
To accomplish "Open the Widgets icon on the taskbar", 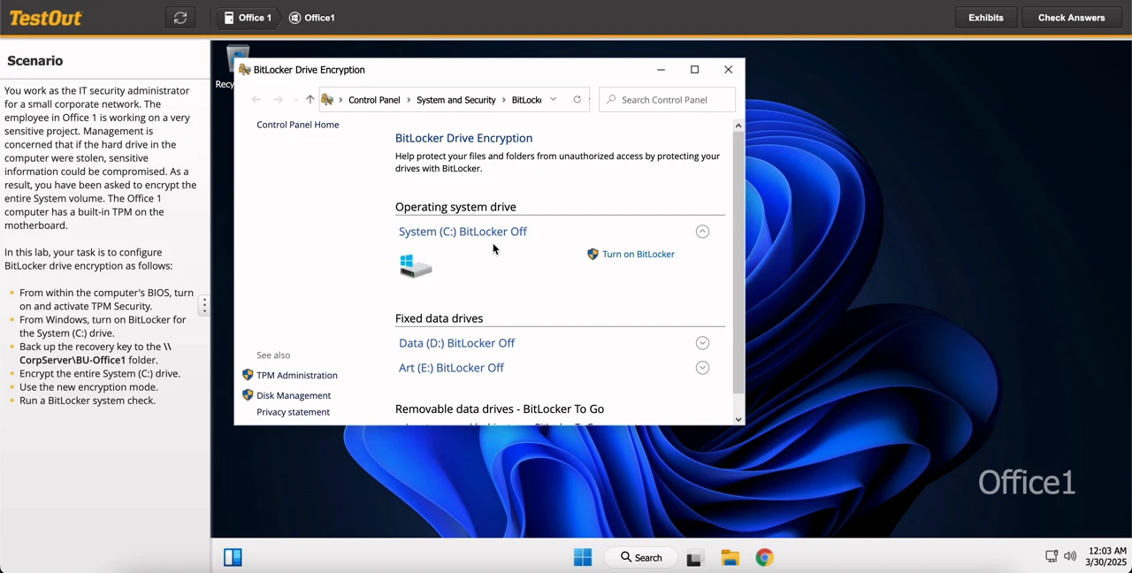I will [x=233, y=557].
